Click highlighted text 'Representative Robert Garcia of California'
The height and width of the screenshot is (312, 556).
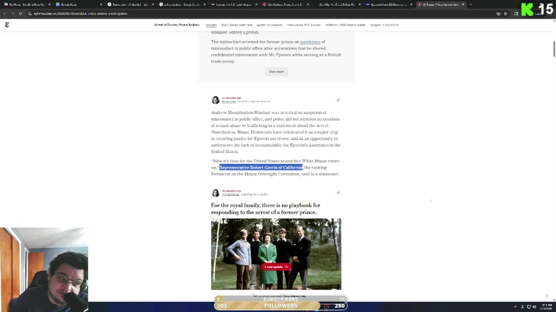261,168
